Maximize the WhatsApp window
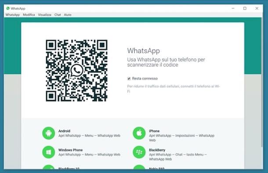Viewport: 268px width, 173px height. pos(245,8)
